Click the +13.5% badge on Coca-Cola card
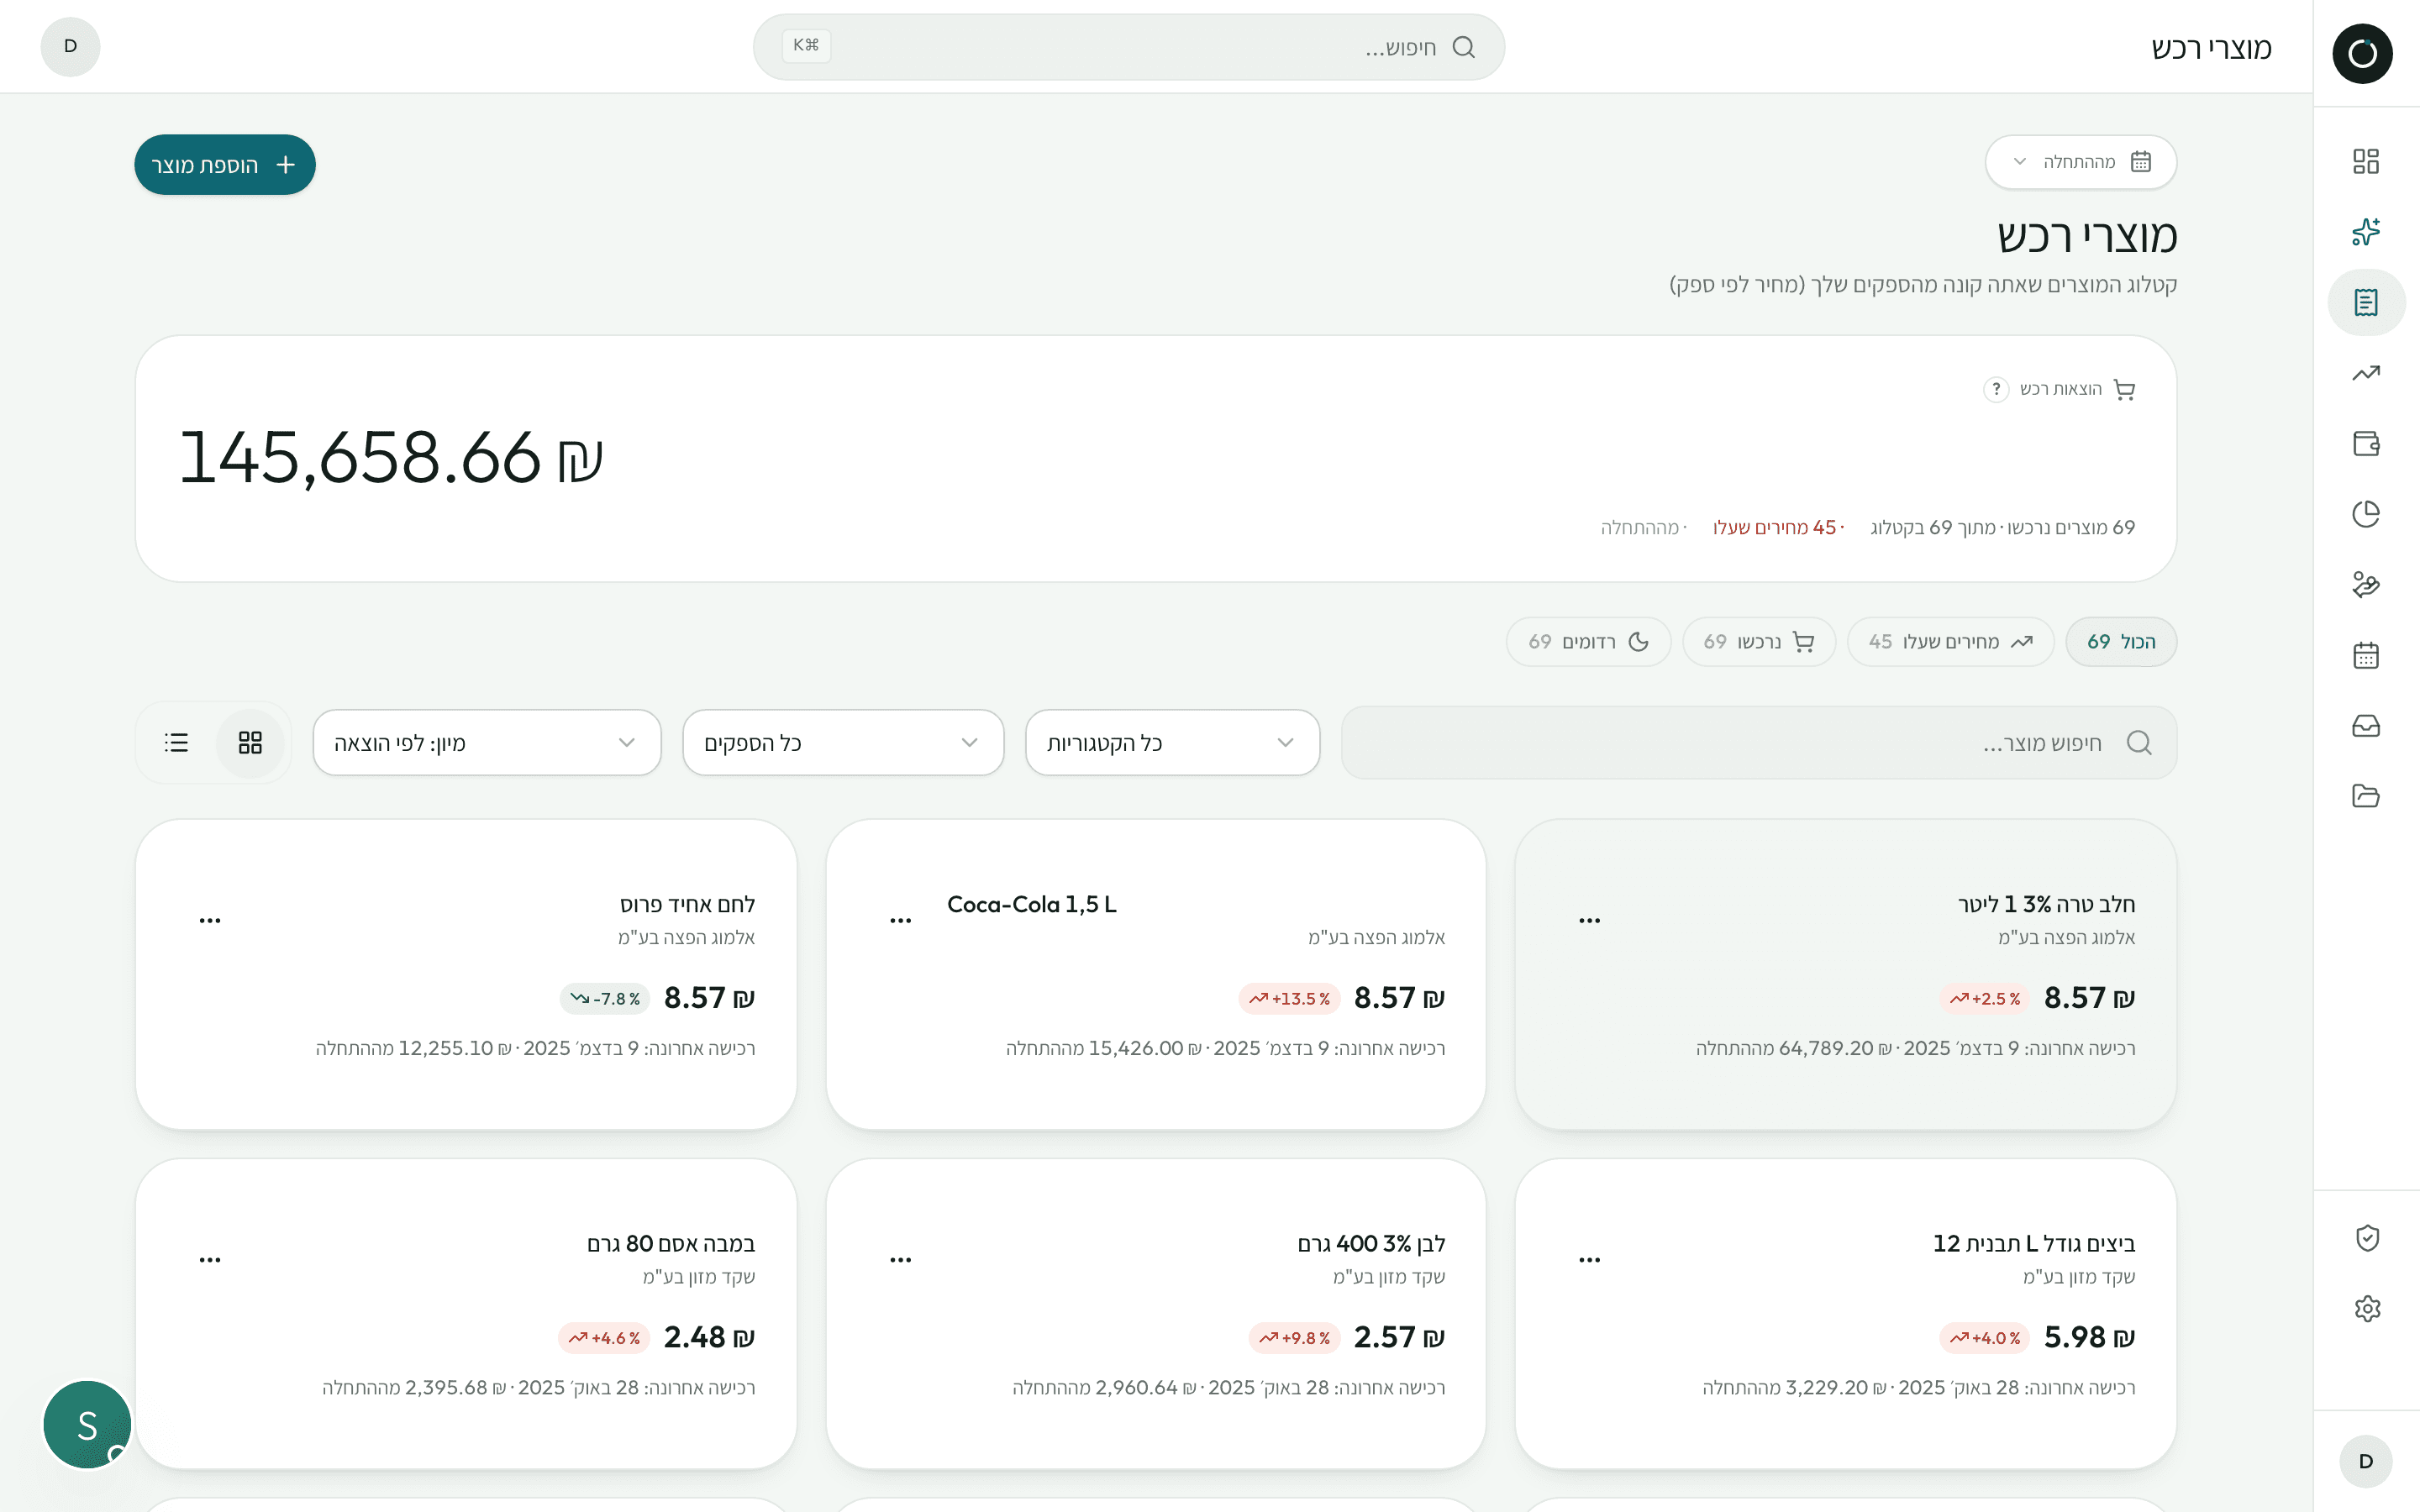 coord(1289,999)
